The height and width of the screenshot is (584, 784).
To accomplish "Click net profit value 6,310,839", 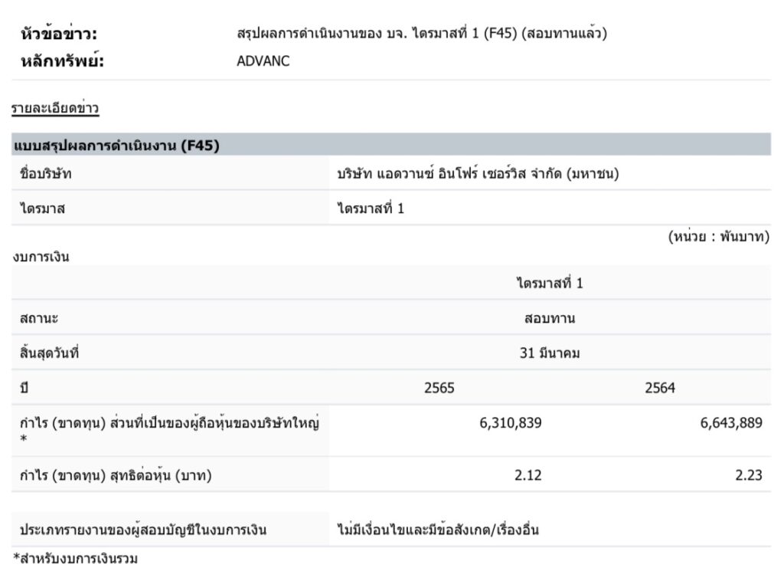I will 510,423.
